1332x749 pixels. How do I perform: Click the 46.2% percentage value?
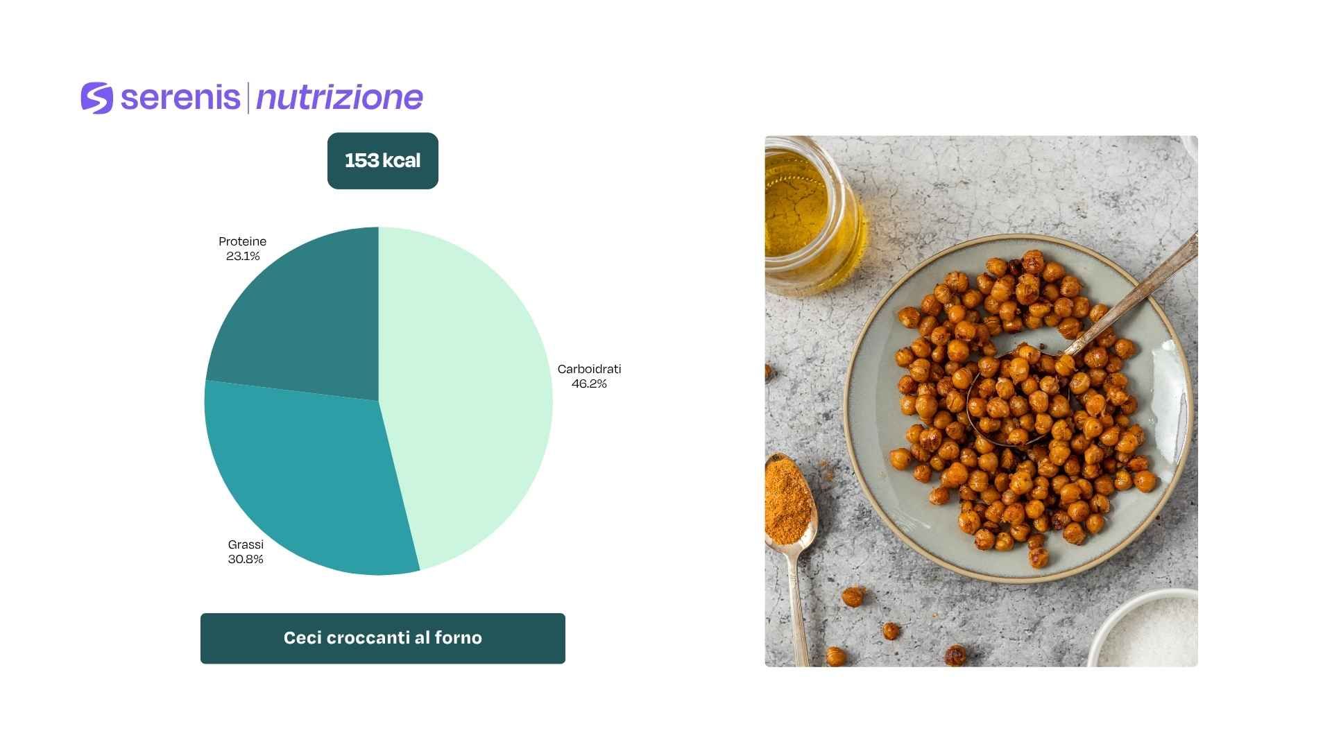tap(589, 384)
